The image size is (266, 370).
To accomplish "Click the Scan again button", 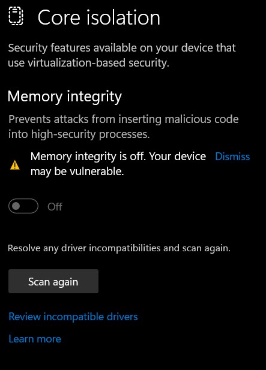I will tap(53, 281).
